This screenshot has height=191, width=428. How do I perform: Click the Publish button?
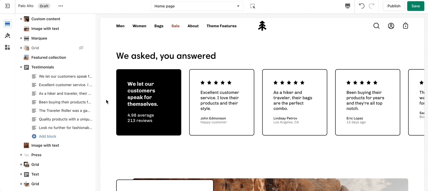393,6
